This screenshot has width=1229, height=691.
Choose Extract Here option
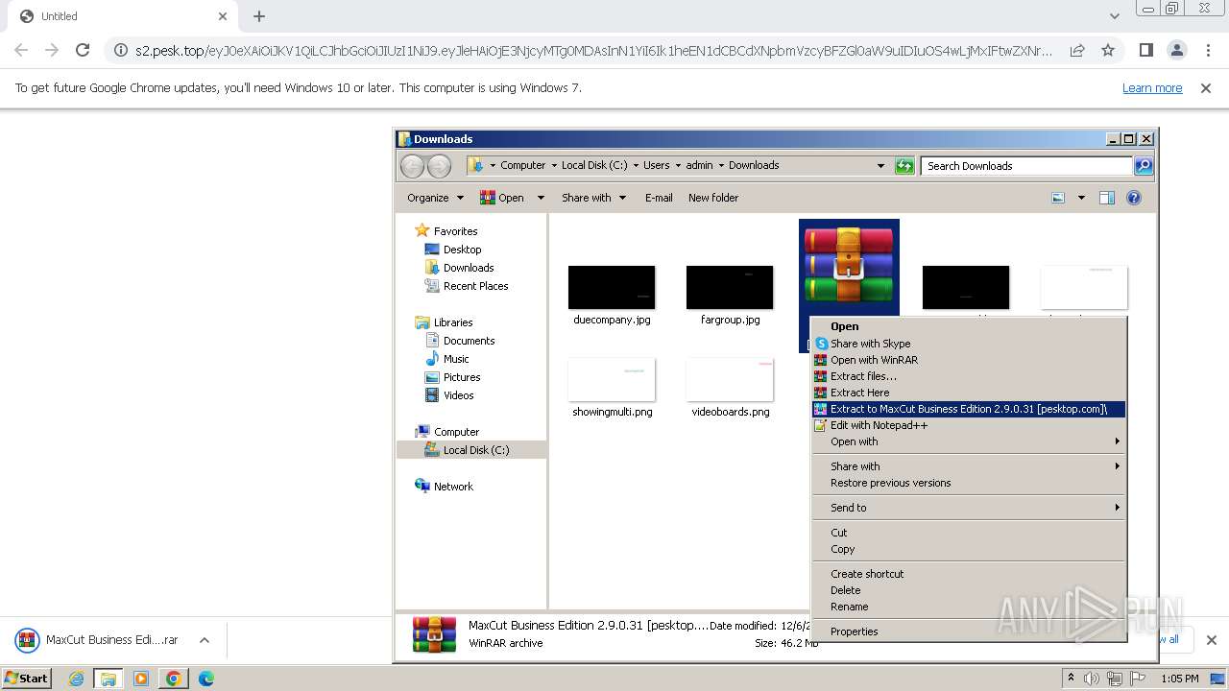969,393
